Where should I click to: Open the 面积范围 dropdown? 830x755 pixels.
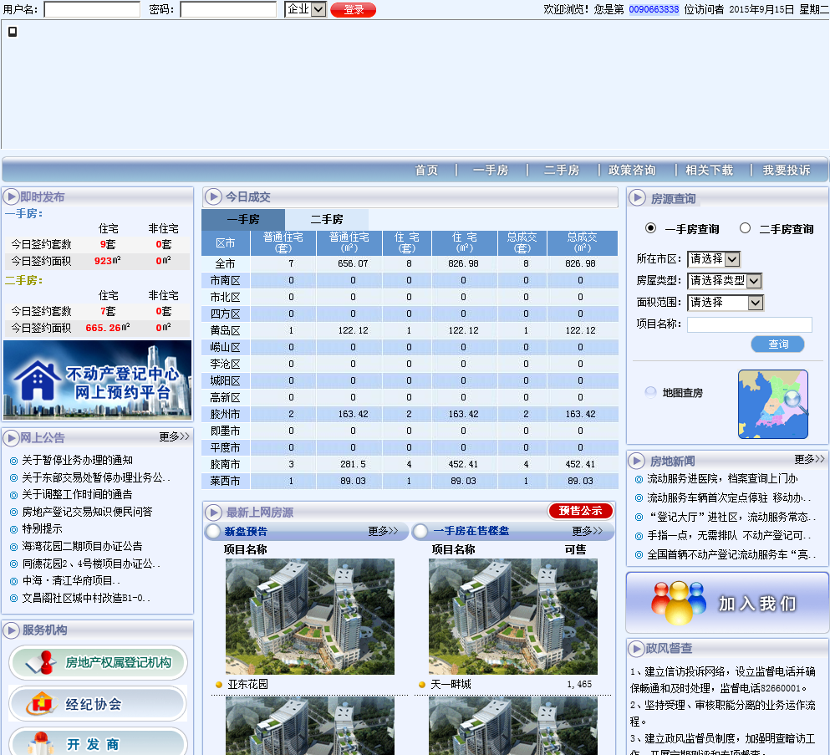pyautogui.click(x=725, y=303)
